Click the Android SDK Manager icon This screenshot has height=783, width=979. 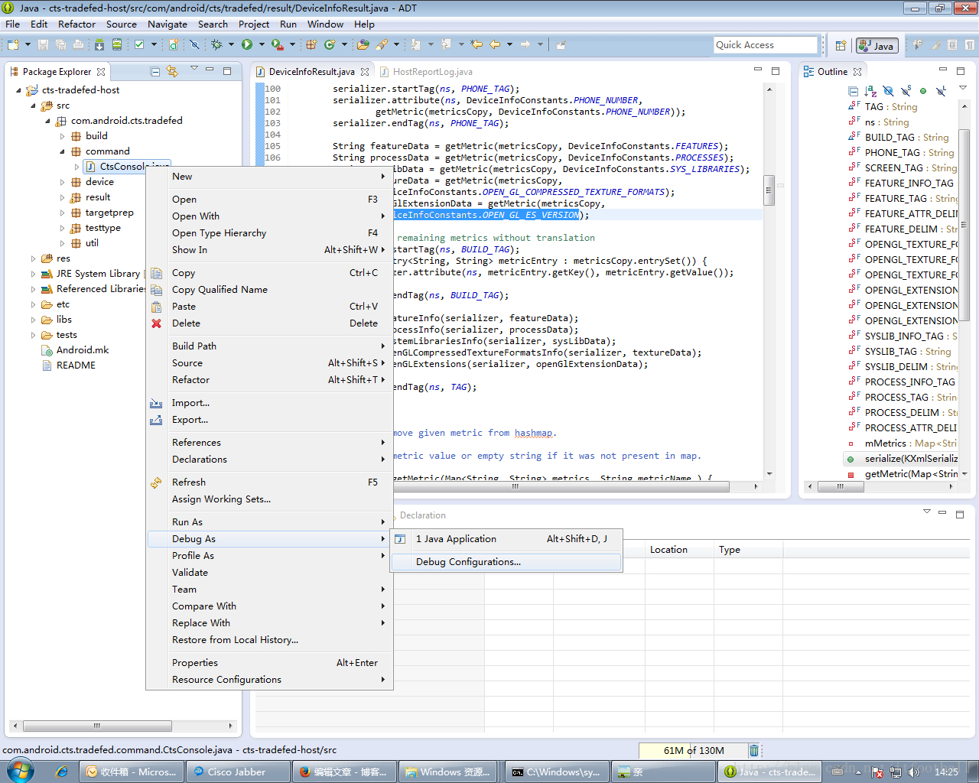99,45
